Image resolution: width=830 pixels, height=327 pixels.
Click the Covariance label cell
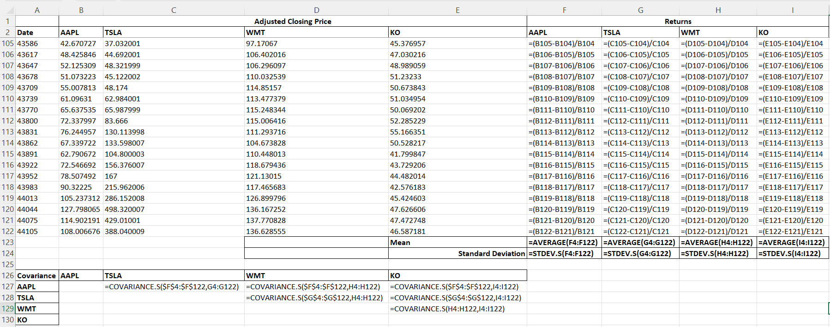(37, 275)
